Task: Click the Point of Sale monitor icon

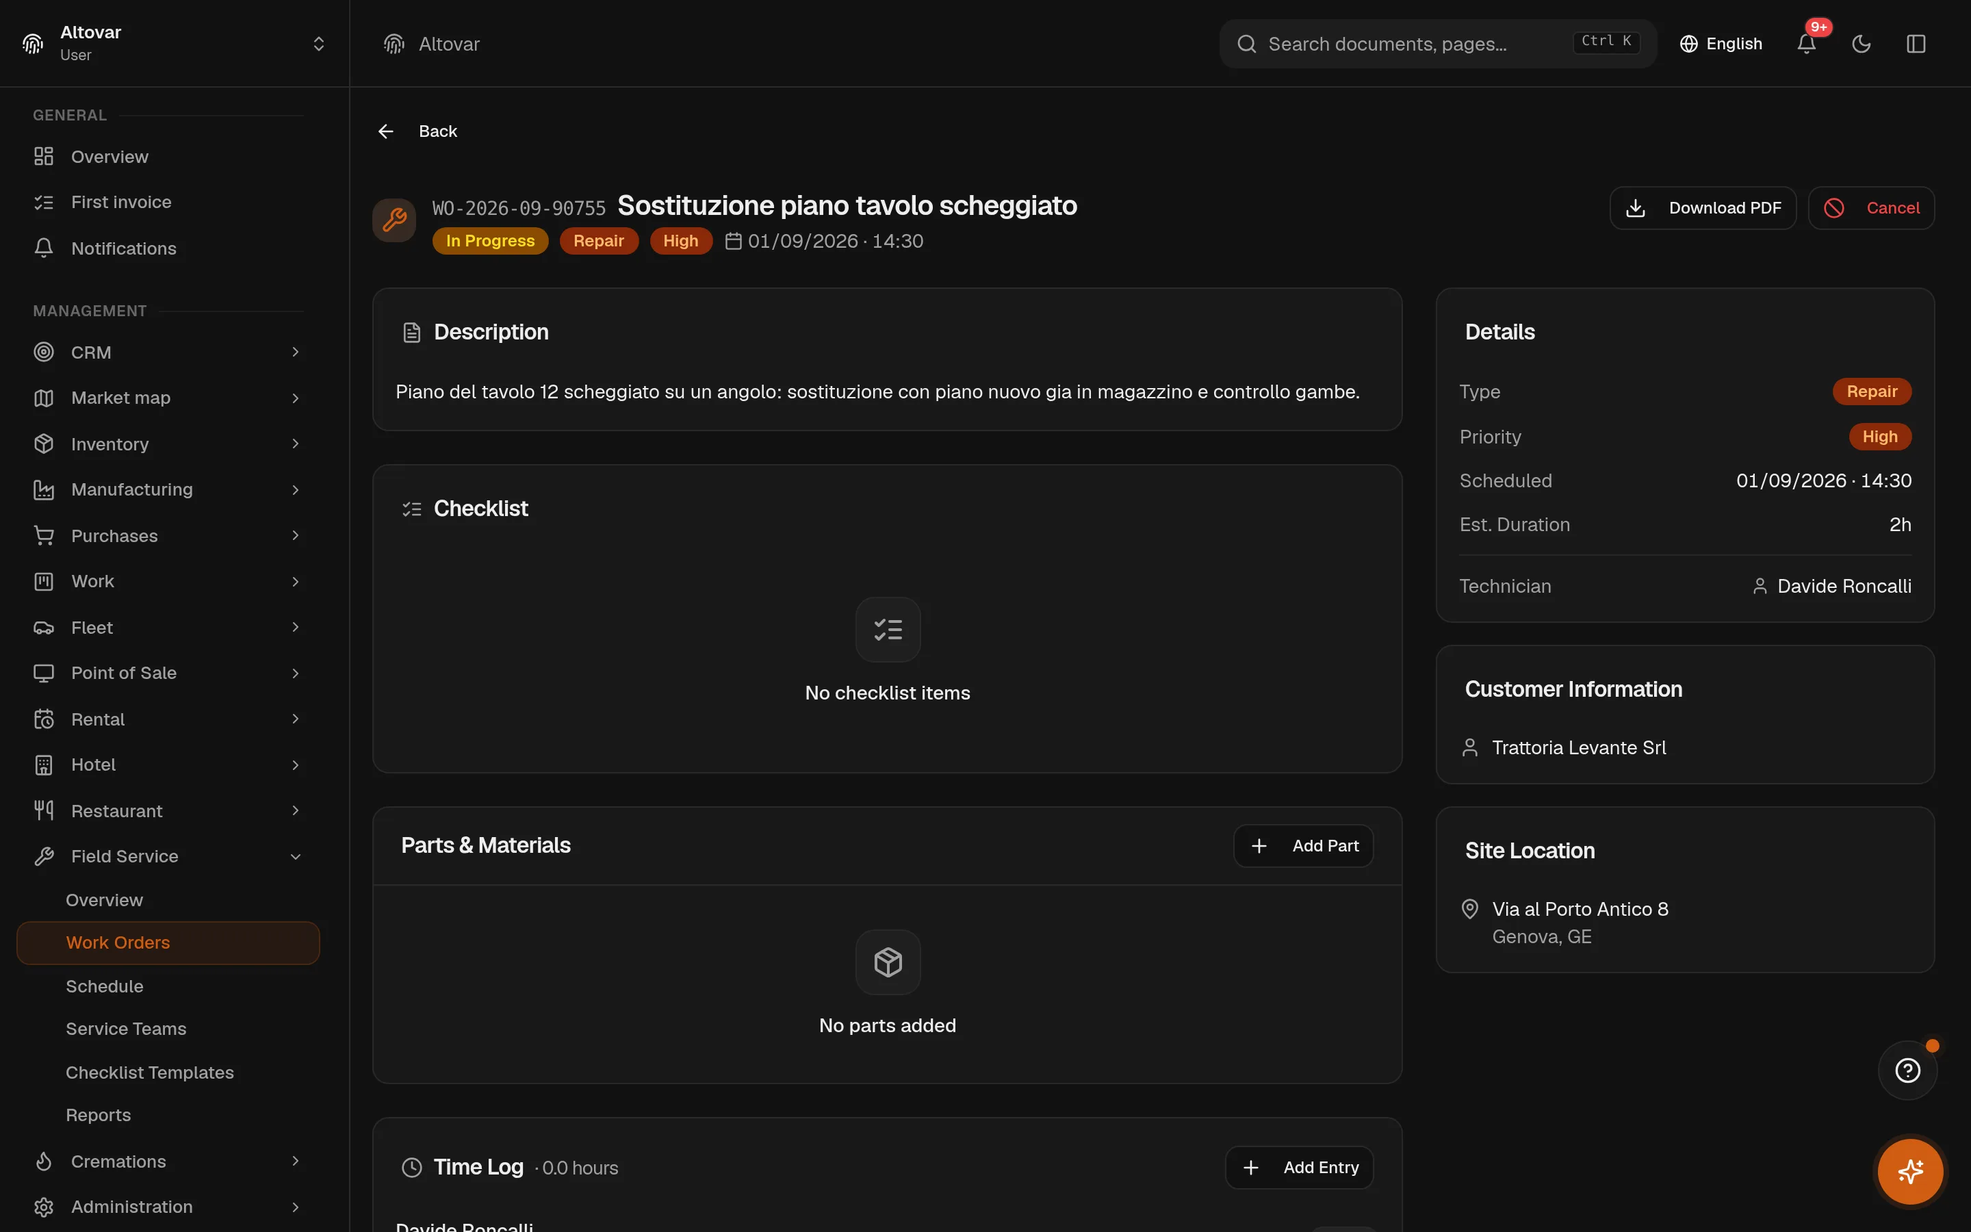Action: 44,673
